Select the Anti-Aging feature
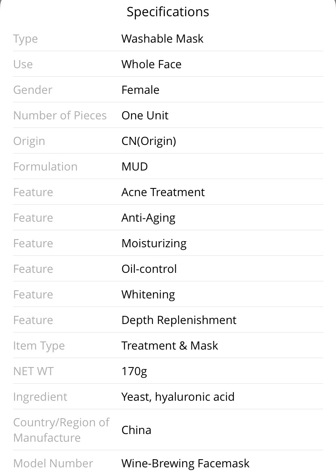This screenshot has width=336, height=473. (x=149, y=218)
